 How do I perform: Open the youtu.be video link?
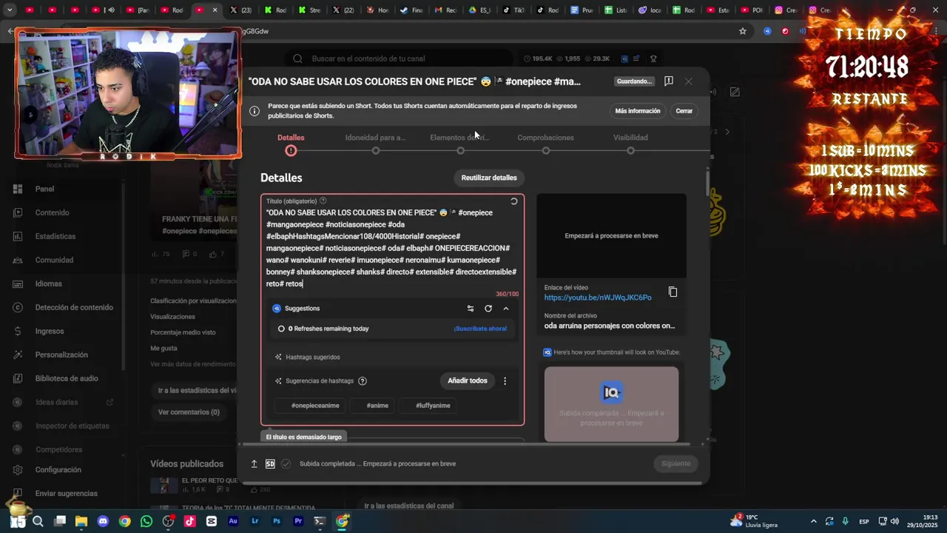pos(598,298)
